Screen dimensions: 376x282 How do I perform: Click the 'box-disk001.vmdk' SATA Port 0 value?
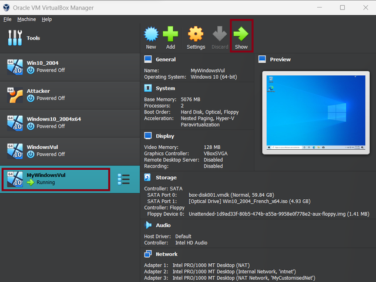pyautogui.click(x=231, y=195)
